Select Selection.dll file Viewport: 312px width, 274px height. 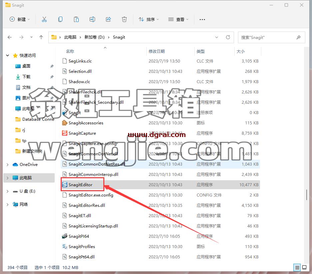tap(160, 71)
